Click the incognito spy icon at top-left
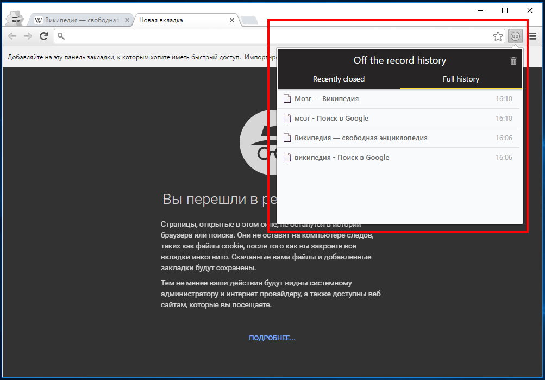Image resolution: width=545 pixels, height=380 pixels. coord(15,18)
